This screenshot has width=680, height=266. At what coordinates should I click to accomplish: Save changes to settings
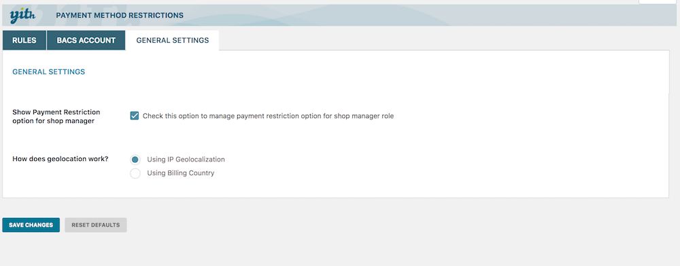point(31,225)
